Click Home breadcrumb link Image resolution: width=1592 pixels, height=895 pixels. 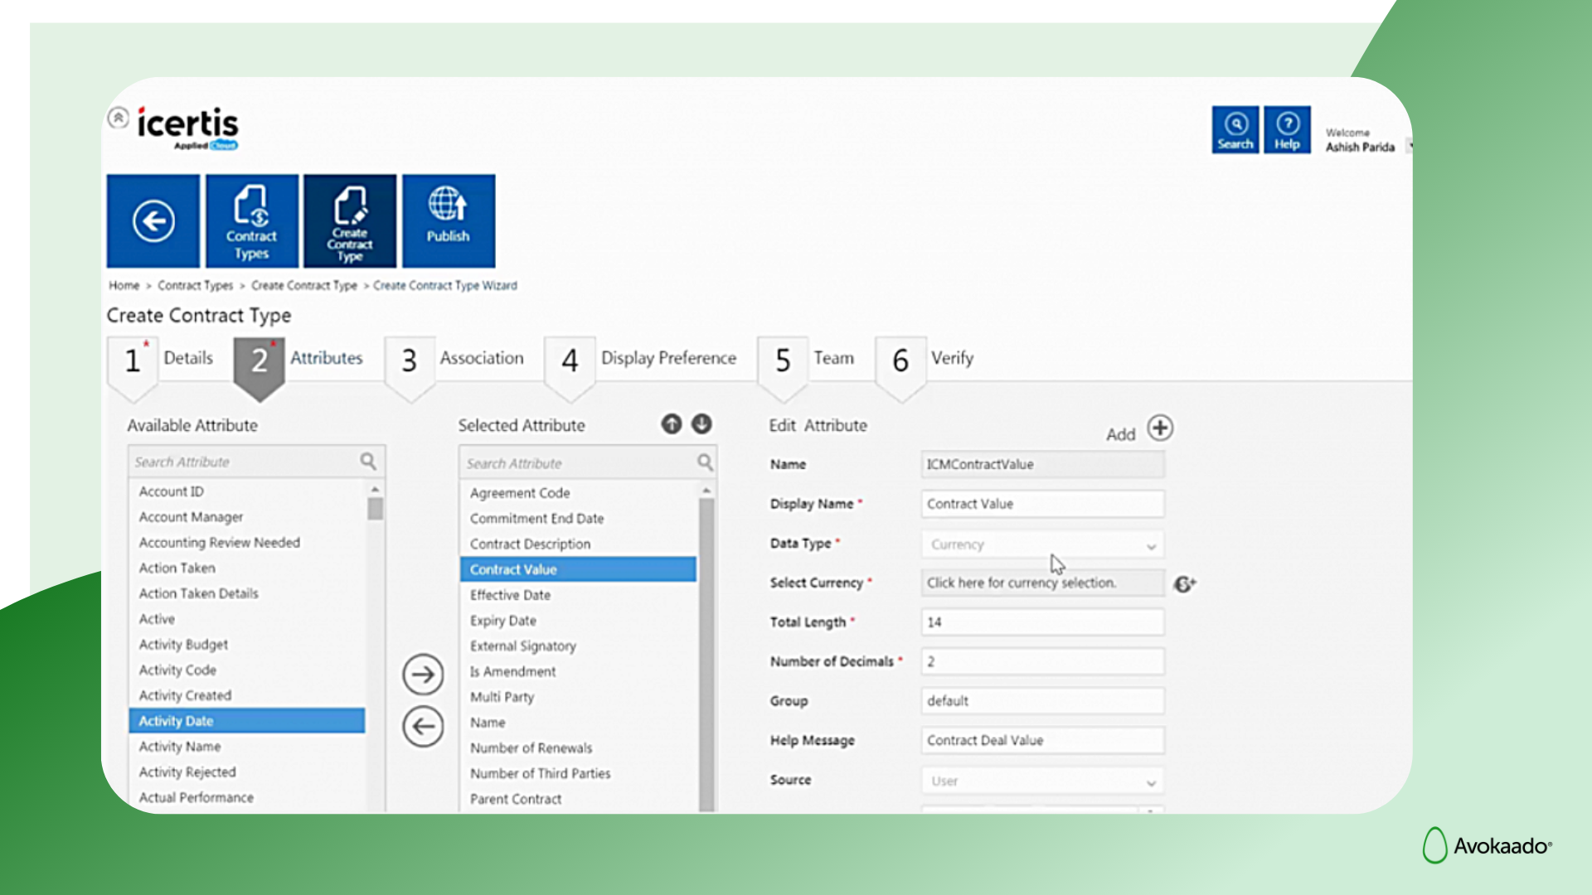(124, 286)
